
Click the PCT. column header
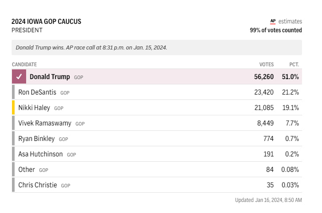point(294,65)
